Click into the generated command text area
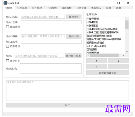Screen dimensions: 135x117 click(x=67, y=90)
